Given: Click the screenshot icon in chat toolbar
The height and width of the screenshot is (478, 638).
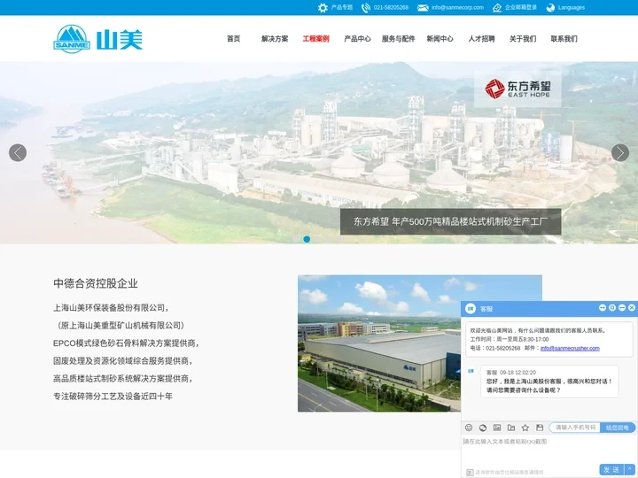Looking at the screenshot, I should coord(483,428).
